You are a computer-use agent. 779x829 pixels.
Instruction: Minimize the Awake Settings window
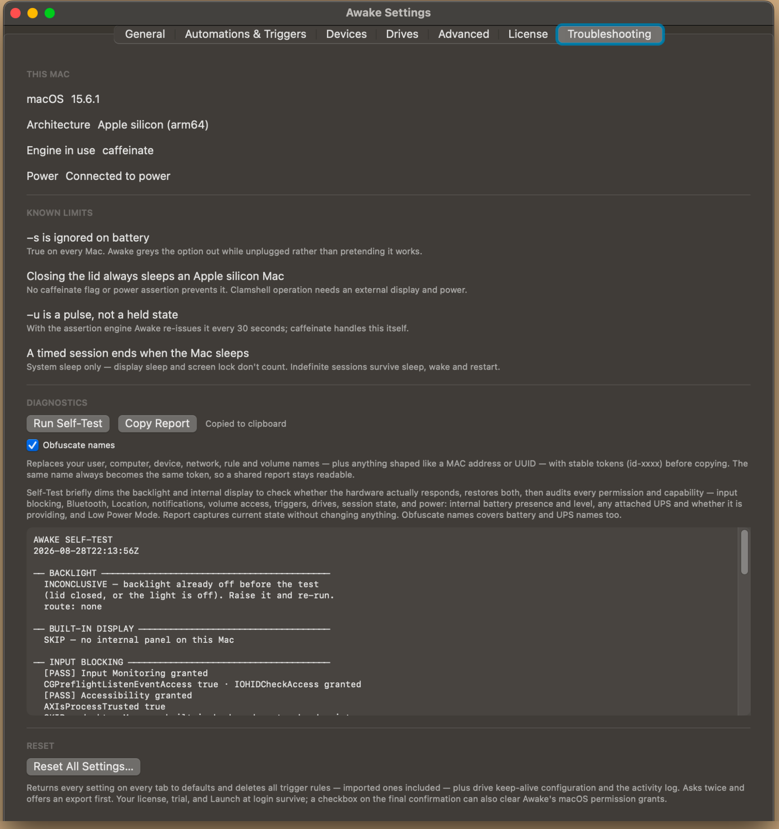pos(33,13)
